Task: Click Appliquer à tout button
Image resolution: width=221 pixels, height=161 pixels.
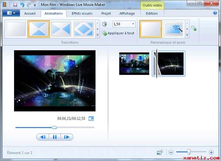Action: [118, 33]
